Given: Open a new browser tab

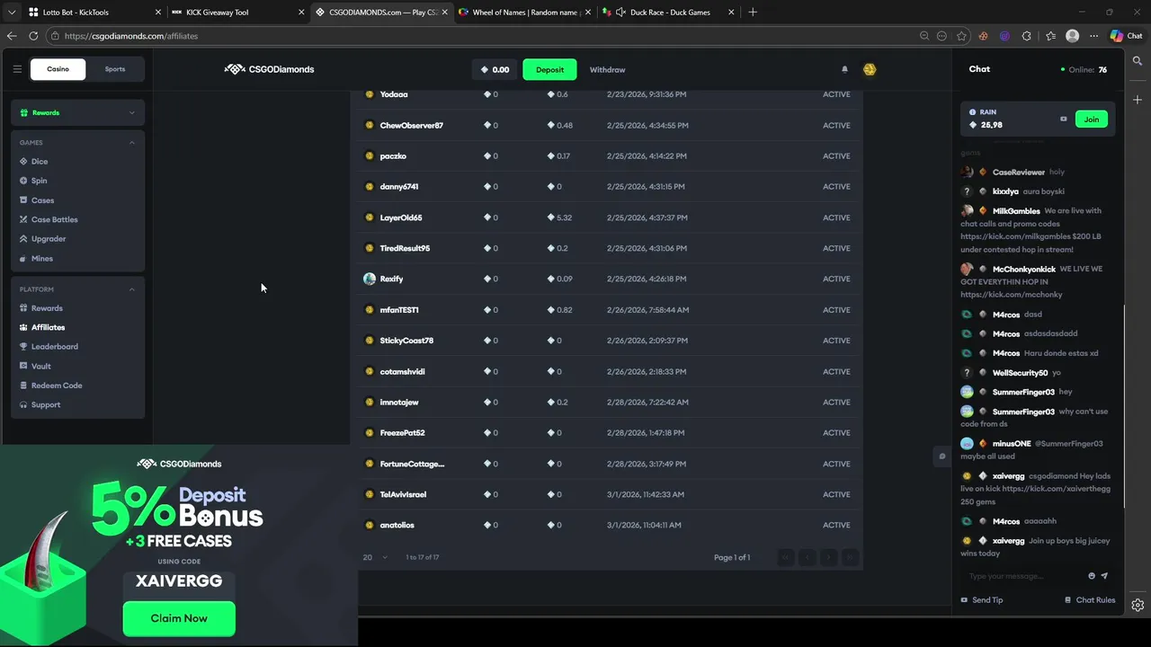Looking at the screenshot, I should coord(753,13).
